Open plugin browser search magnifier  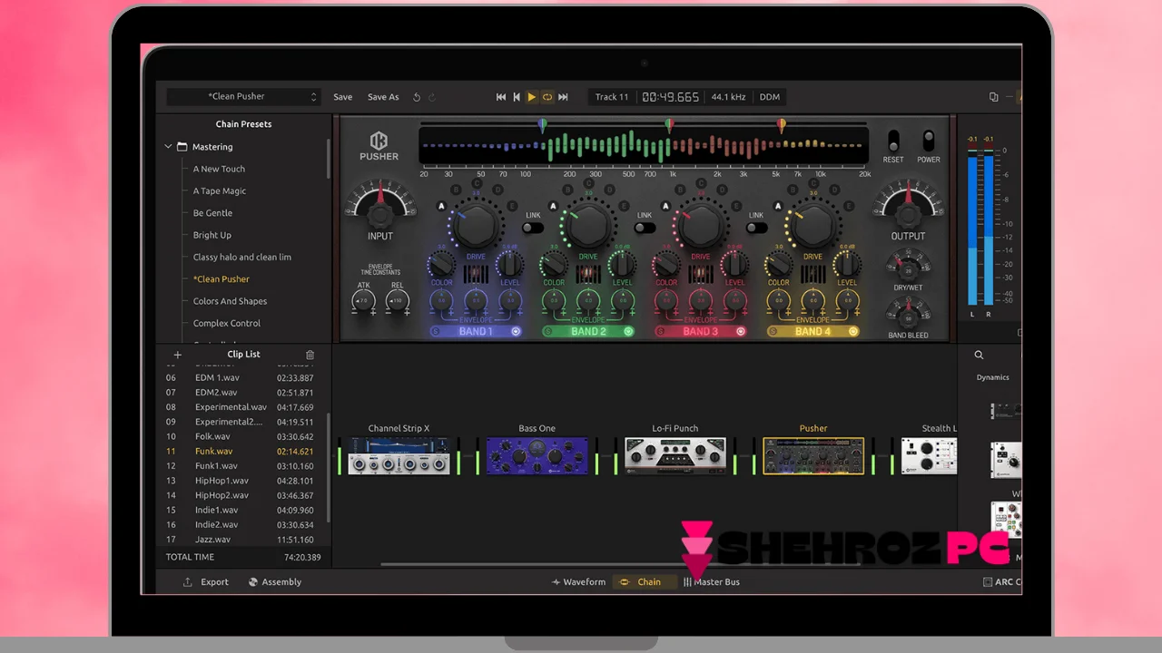979,356
